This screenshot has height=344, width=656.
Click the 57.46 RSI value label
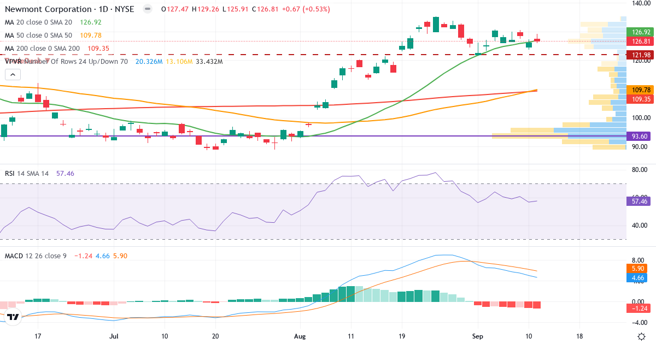click(x=639, y=201)
